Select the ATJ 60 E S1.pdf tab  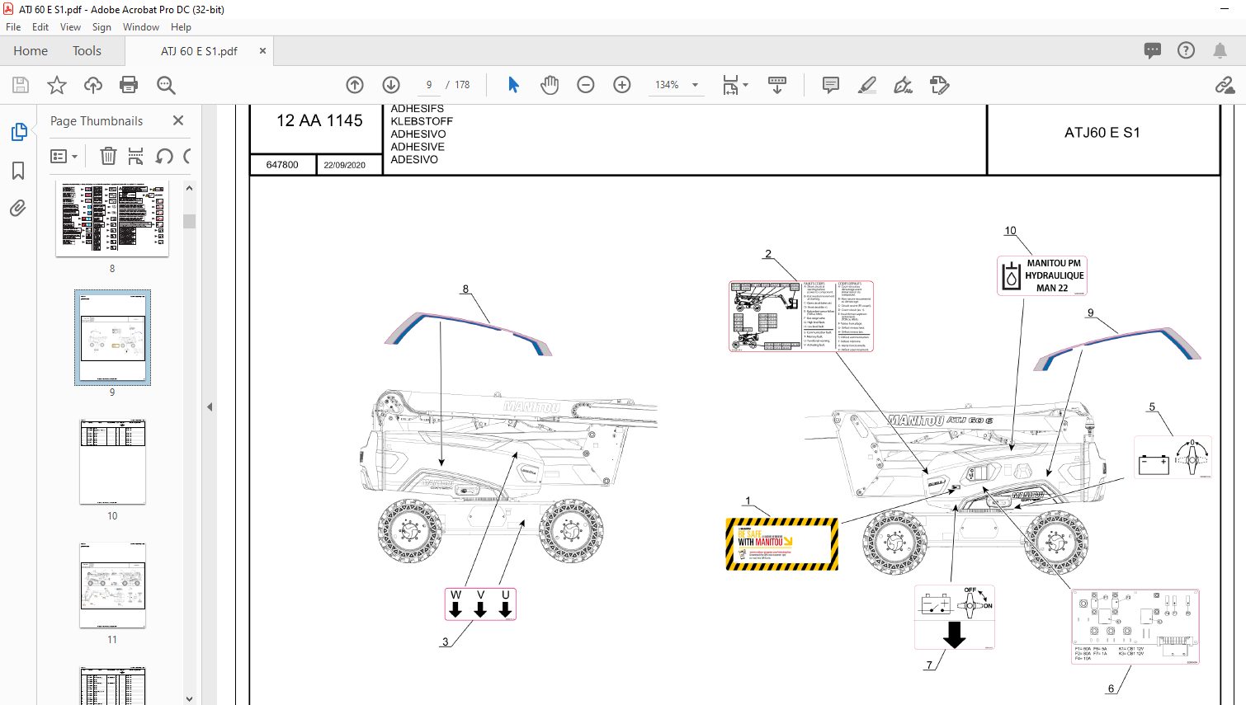pyautogui.click(x=199, y=51)
